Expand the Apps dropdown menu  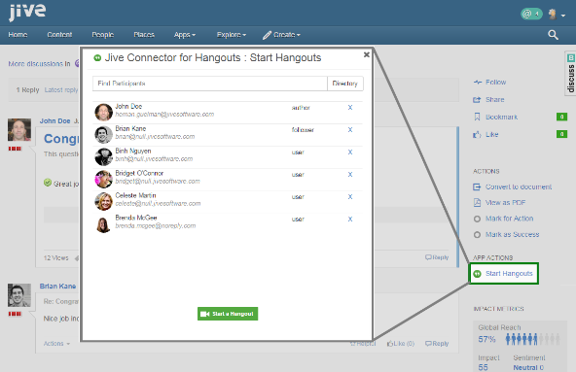(185, 35)
